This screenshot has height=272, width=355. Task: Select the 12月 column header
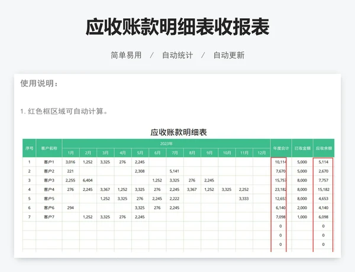(262, 153)
